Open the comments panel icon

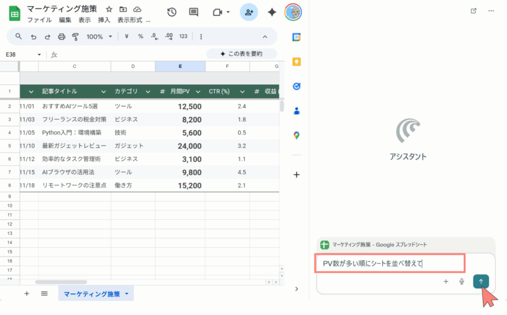(194, 12)
